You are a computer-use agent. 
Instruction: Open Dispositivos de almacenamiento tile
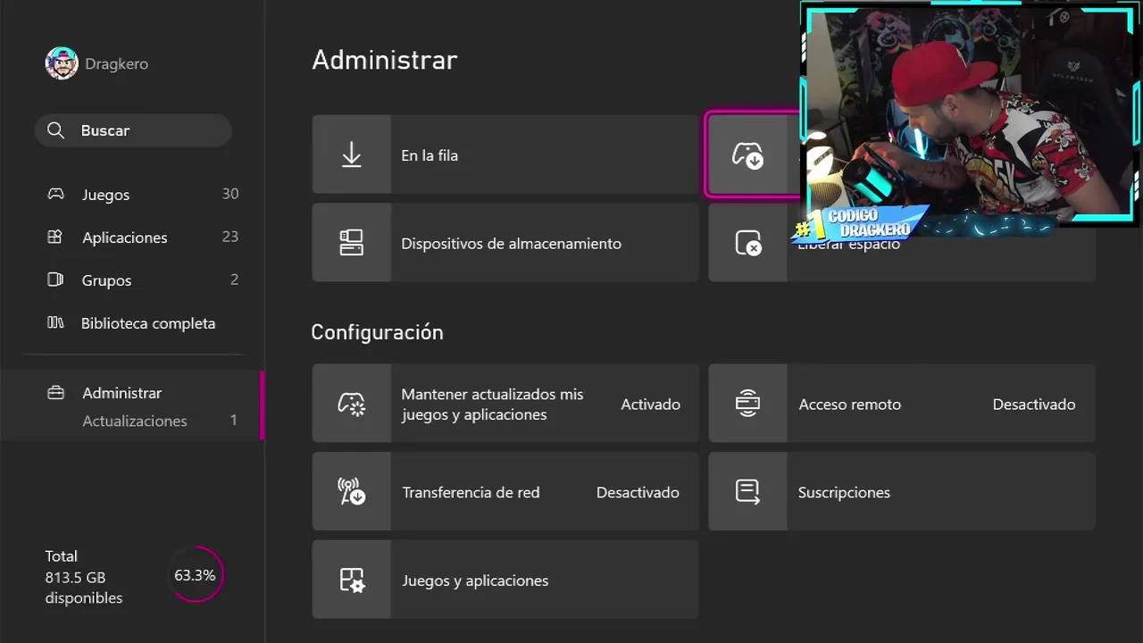505,243
